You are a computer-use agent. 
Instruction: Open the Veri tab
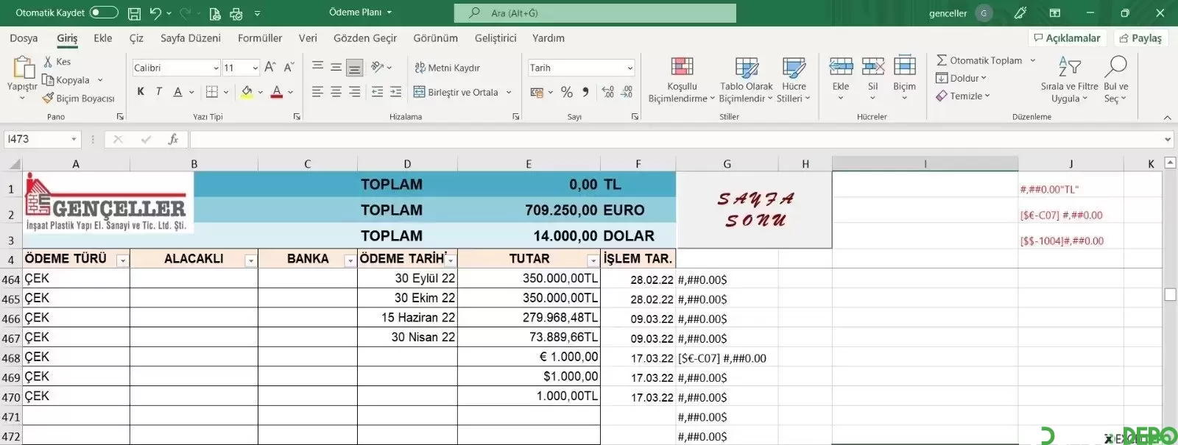[308, 38]
